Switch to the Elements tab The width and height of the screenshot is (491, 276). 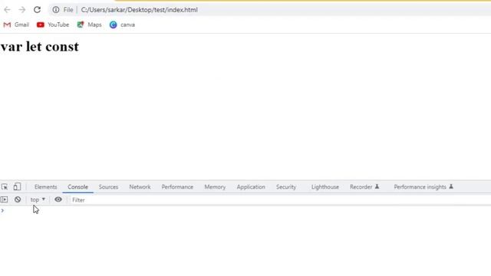click(x=46, y=187)
